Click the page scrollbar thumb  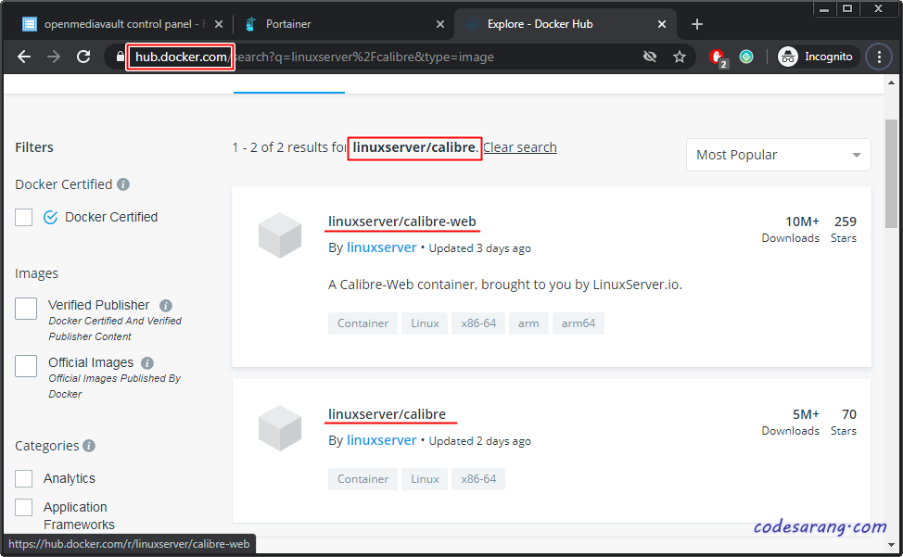tap(891, 174)
